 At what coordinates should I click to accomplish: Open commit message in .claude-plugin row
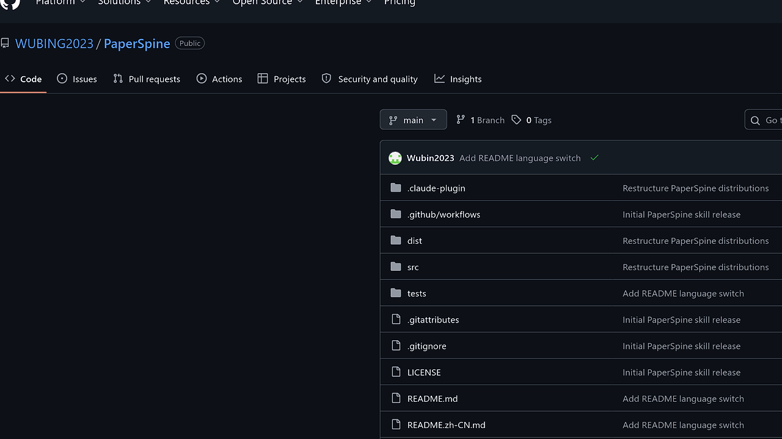click(x=696, y=188)
